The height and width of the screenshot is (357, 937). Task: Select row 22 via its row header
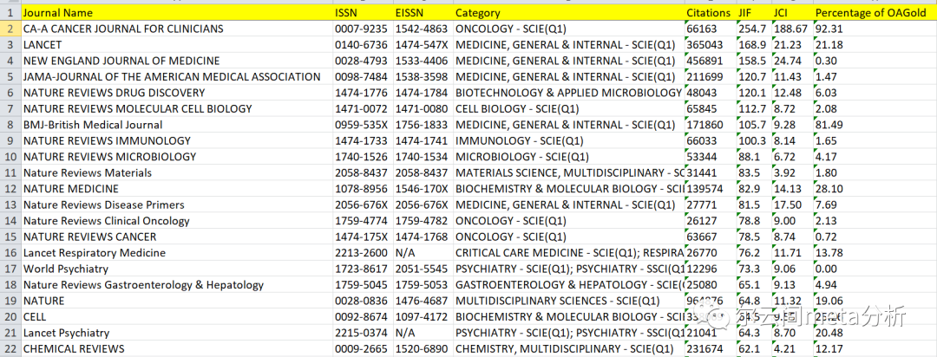pos(10,349)
